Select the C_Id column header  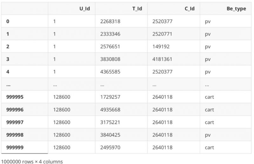190,9
